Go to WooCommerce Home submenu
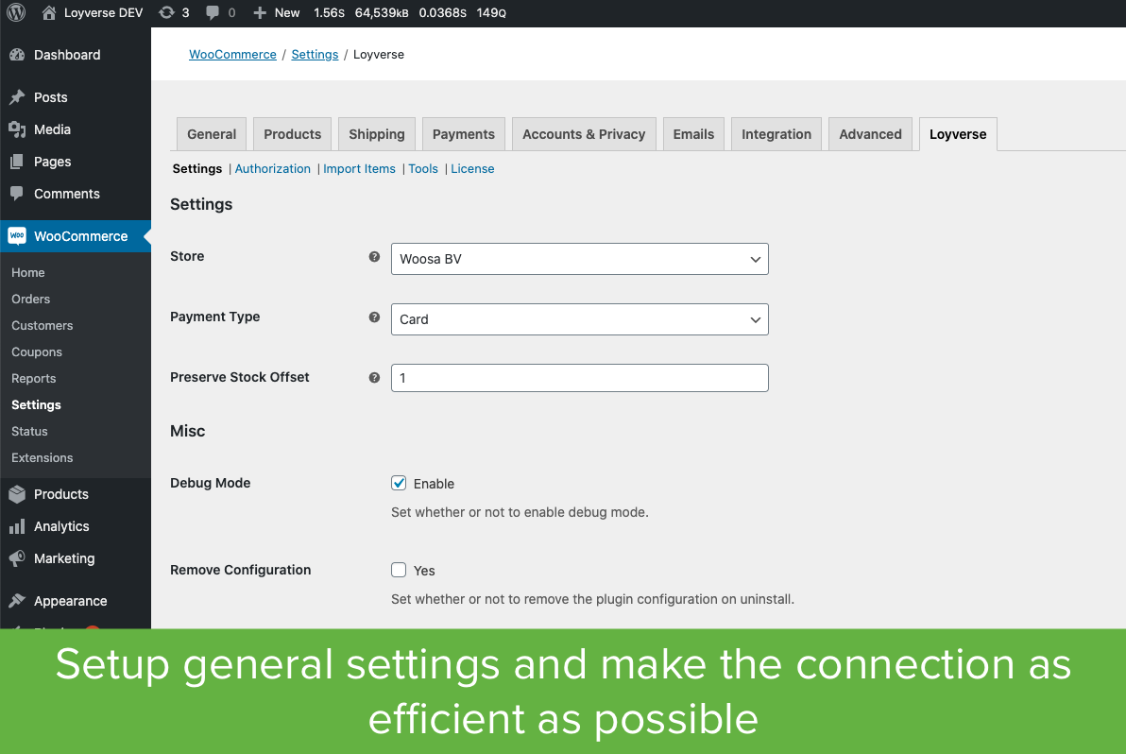Image resolution: width=1126 pixels, height=754 pixels. tap(28, 273)
